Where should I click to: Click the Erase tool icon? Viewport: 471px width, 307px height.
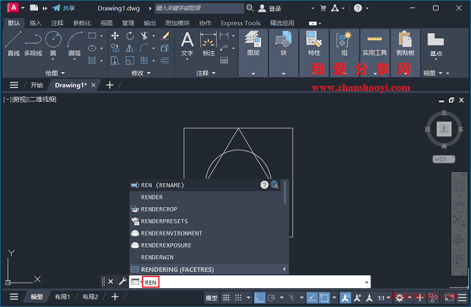coord(165,36)
